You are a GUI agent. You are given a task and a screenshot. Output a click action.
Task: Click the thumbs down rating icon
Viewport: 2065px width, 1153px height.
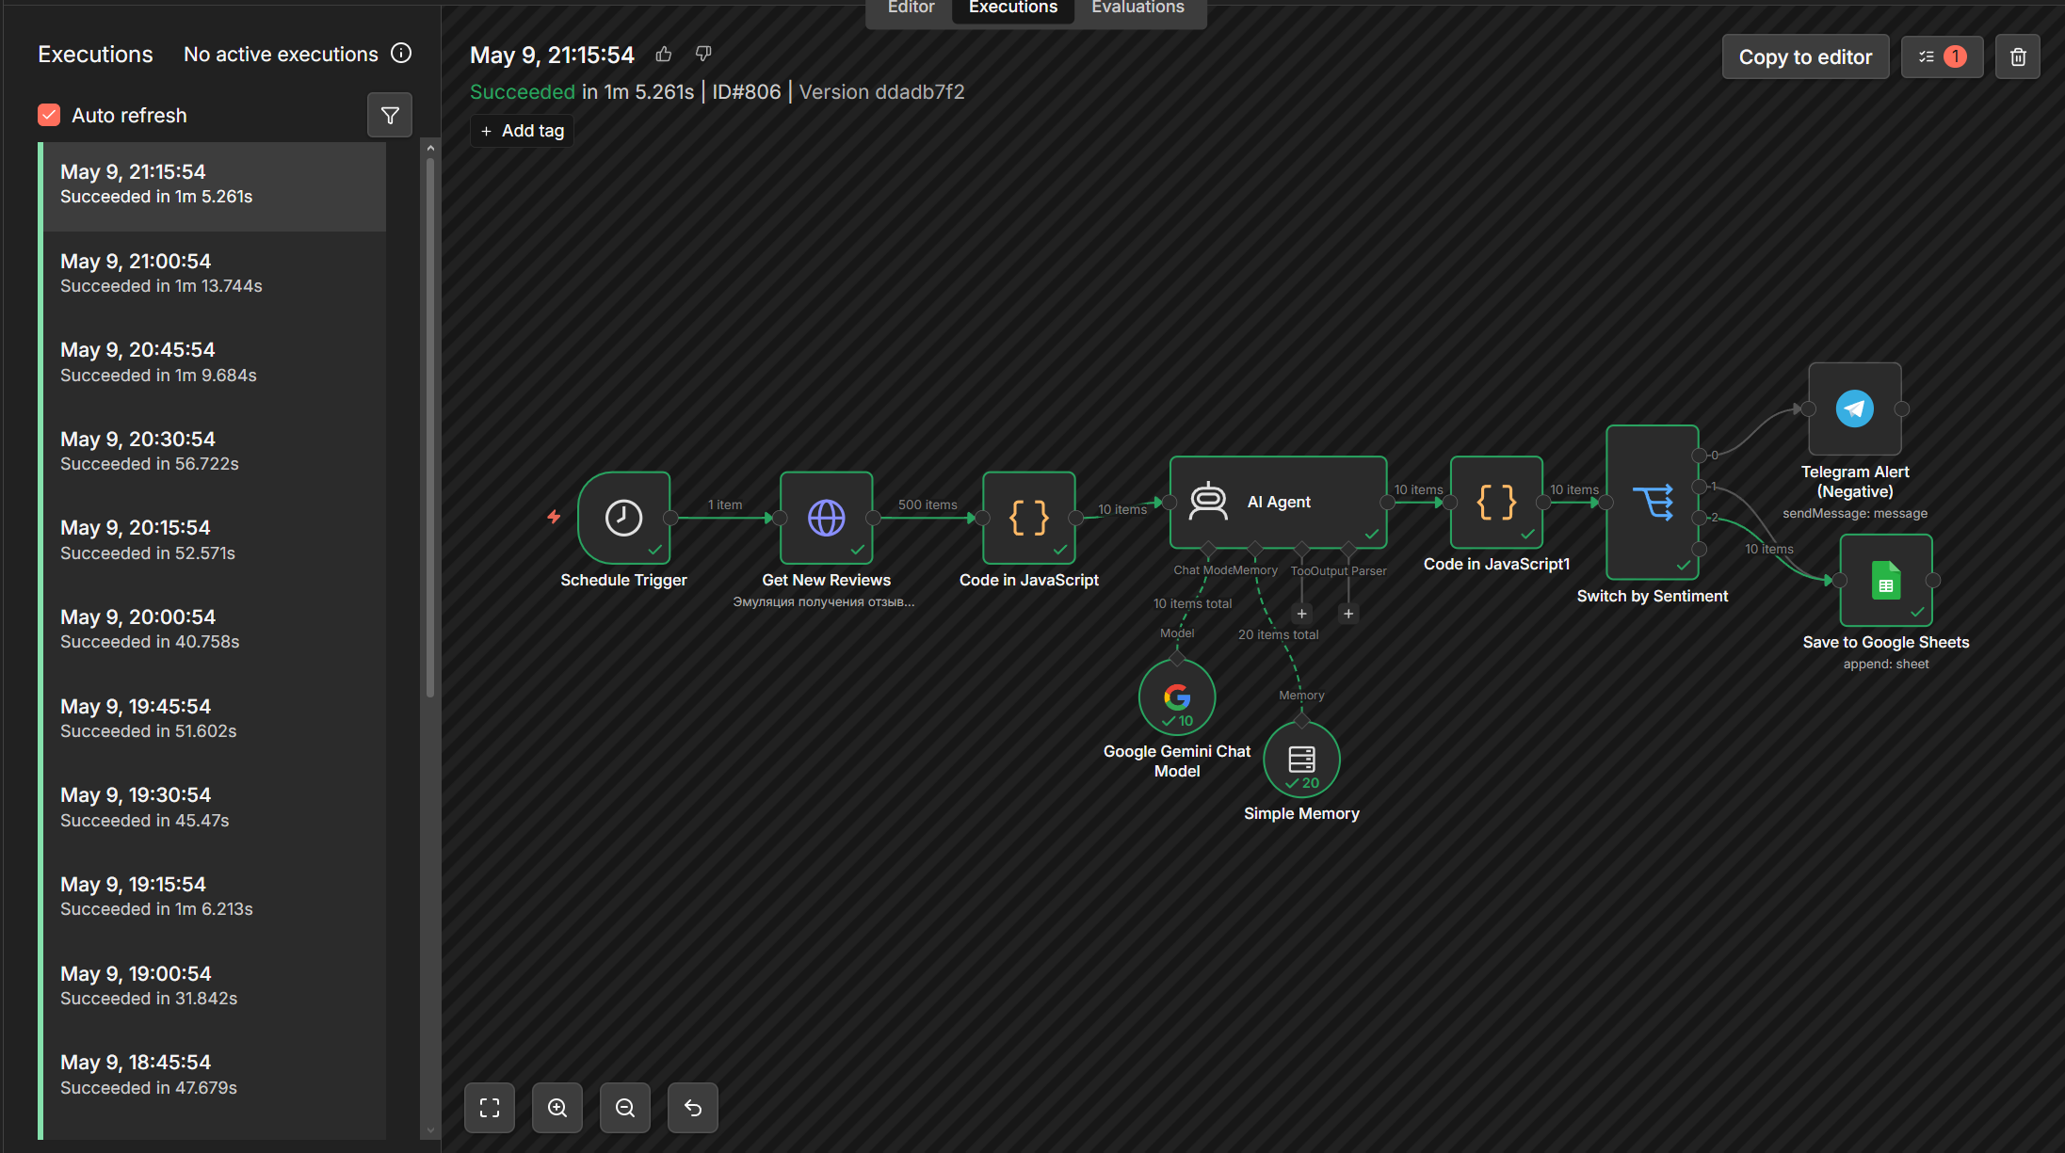click(x=703, y=55)
